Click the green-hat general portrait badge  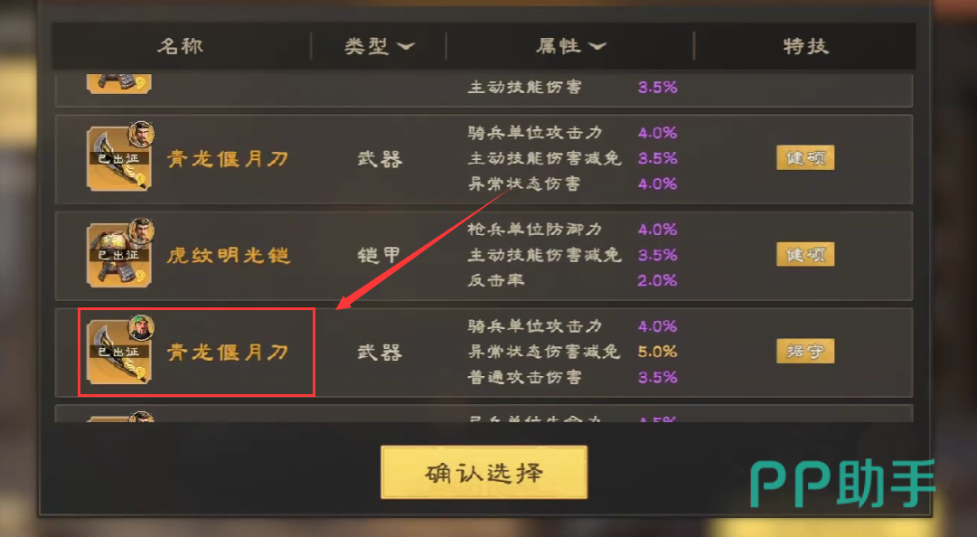click(x=141, y=327)
